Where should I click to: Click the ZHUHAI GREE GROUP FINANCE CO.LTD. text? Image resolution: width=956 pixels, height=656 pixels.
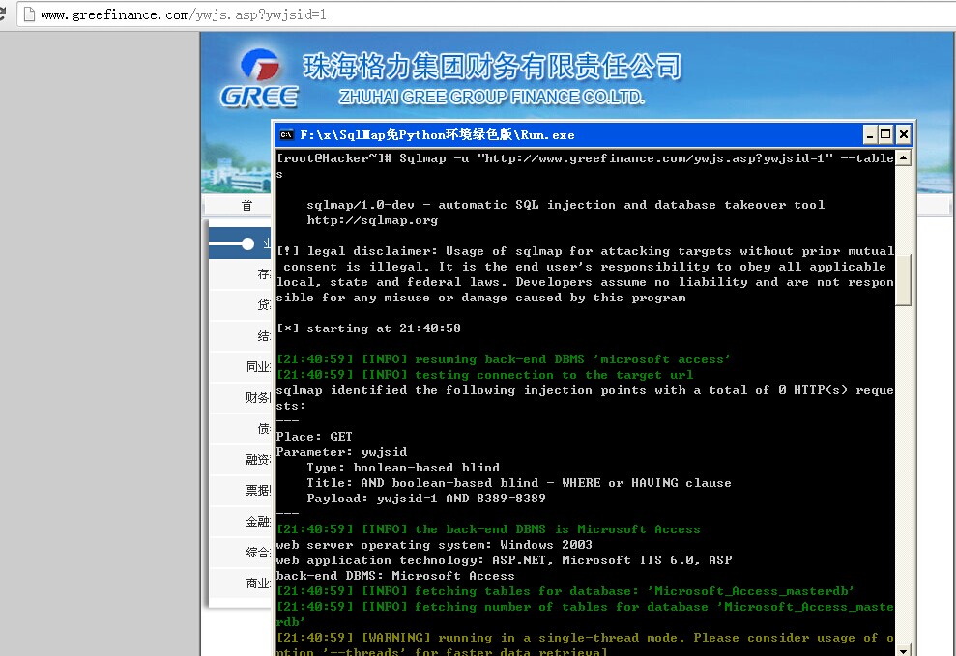[491, 97]
